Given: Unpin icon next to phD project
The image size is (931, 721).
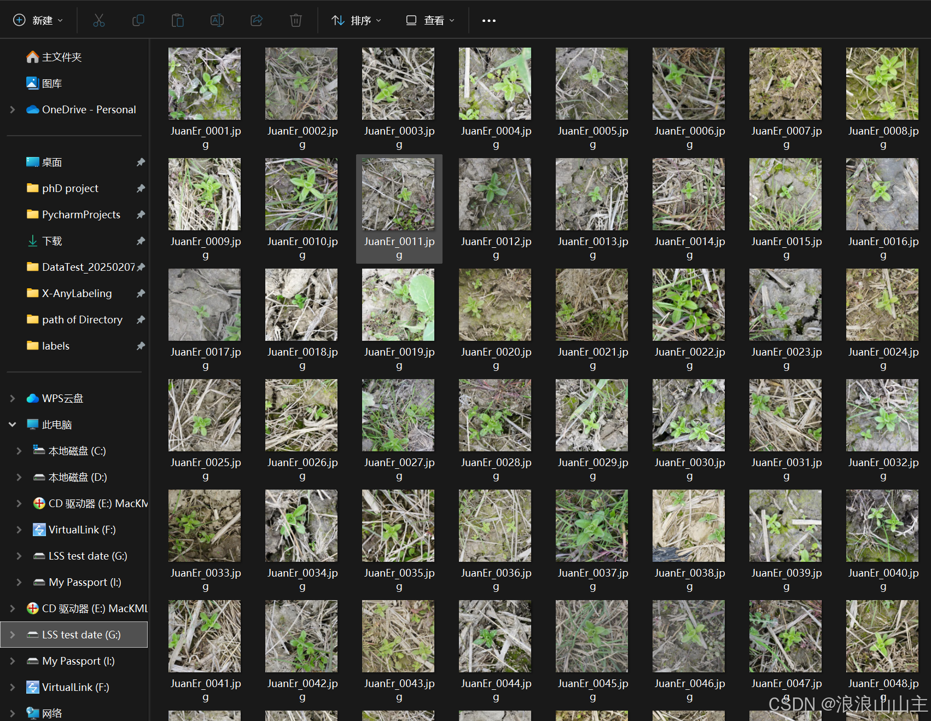Looking at the screenshot, I should [141, 188].
